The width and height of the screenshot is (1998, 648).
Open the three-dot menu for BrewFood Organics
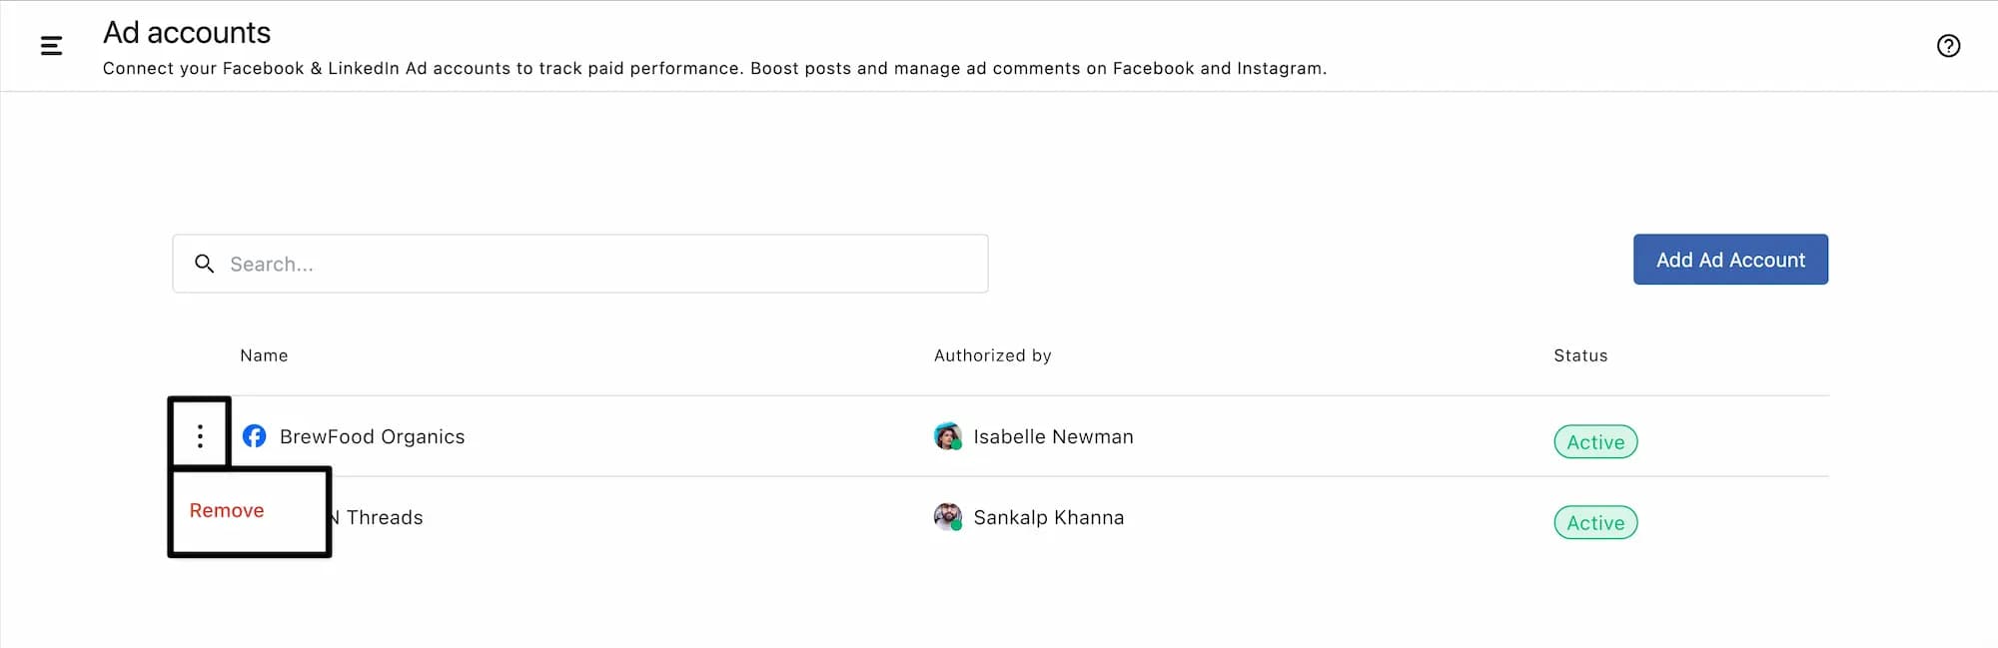coord(200,436)
